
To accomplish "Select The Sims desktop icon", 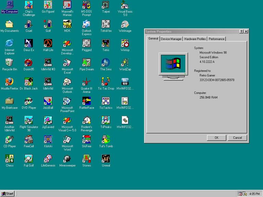I will [x=106, y=63].
